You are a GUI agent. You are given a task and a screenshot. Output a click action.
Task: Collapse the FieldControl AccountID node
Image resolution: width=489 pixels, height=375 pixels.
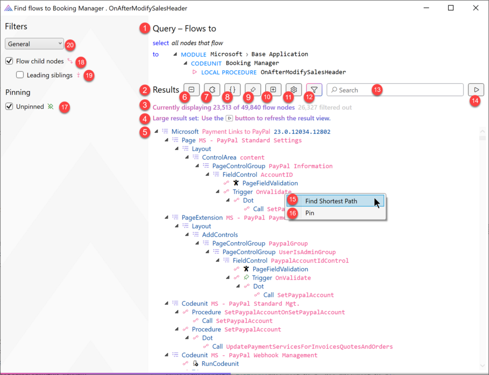208,175
